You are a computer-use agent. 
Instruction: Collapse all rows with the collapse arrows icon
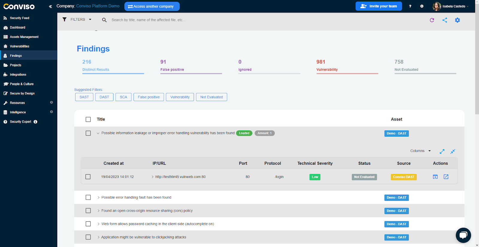[453, 151]
